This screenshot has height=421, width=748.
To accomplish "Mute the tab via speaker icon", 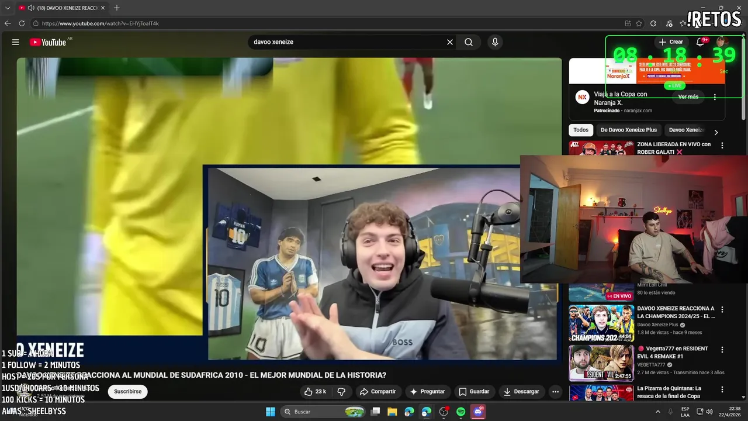I will point(30,8).
